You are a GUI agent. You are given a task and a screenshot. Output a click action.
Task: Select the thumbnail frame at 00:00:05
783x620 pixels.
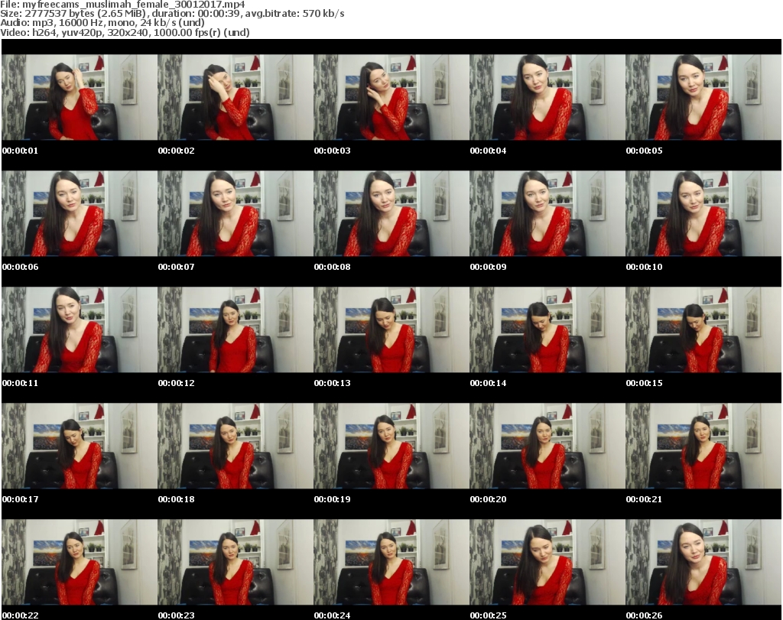tap(703, 97)
